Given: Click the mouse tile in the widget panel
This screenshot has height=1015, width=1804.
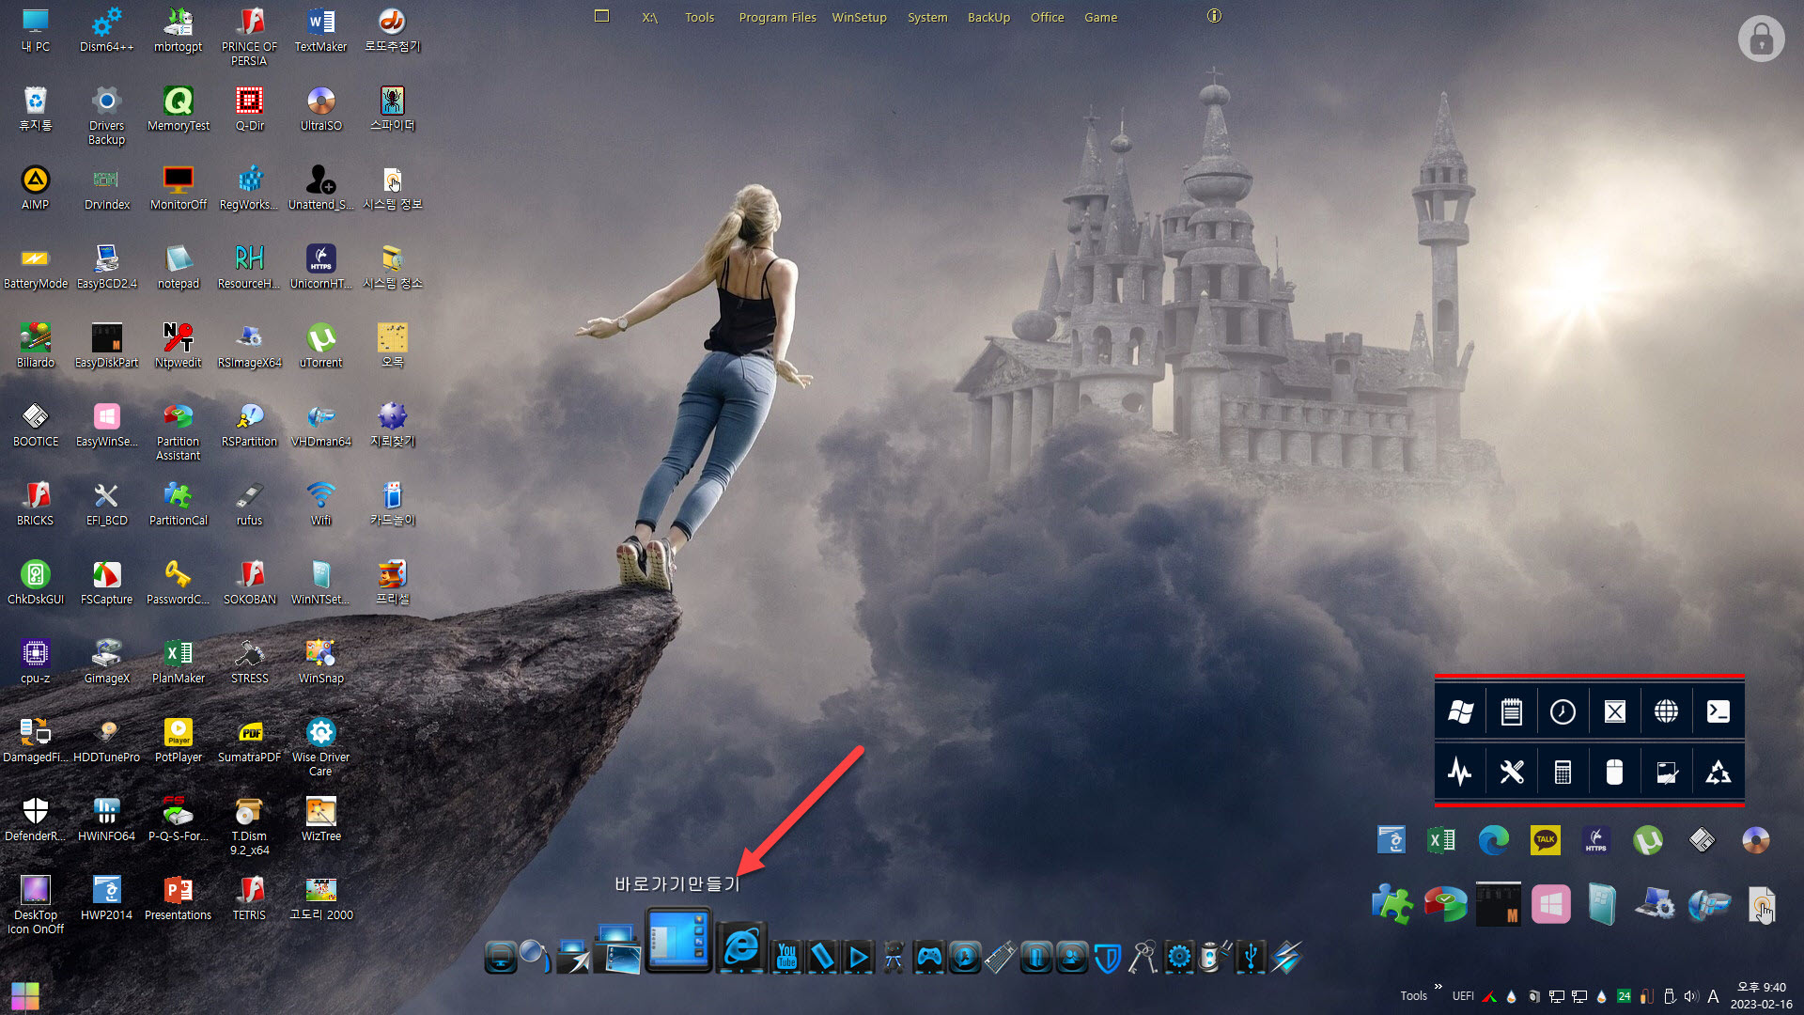Looking at the screenshot, I should coord(1614,773).
